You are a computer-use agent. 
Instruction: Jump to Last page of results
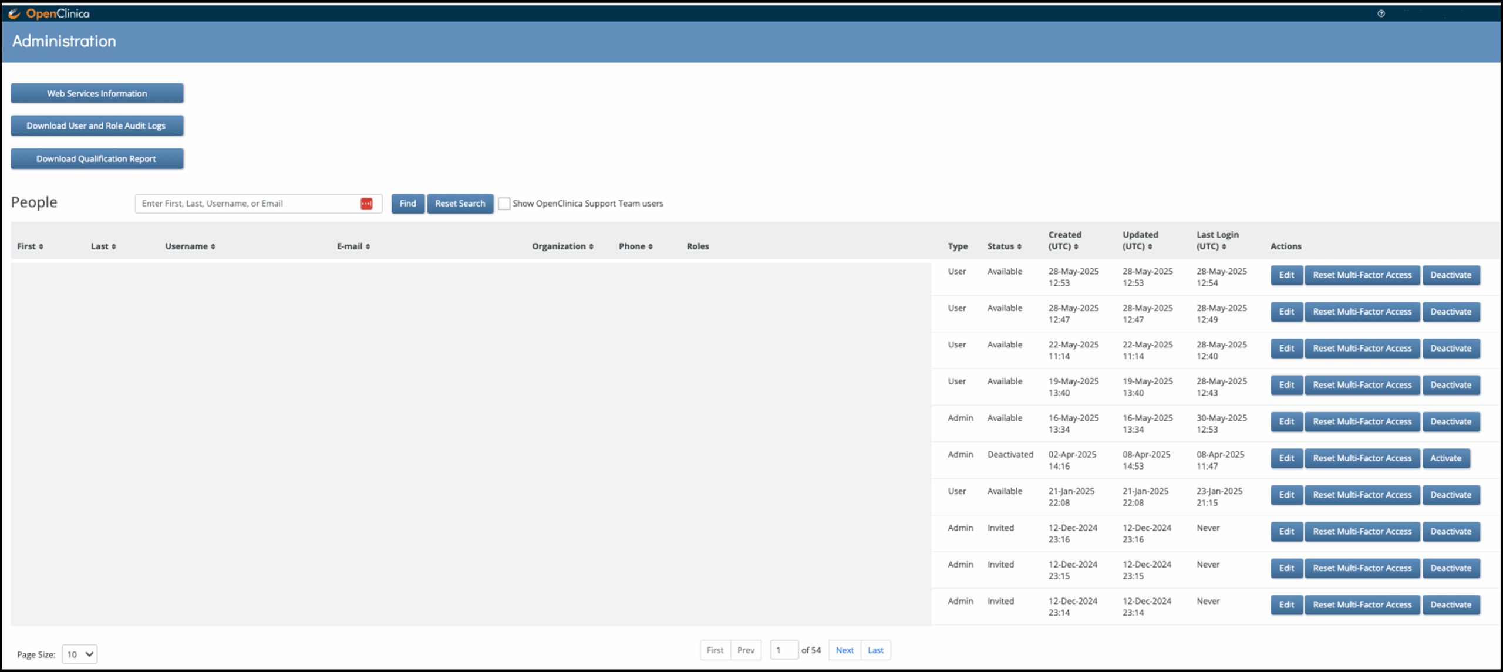coord(875,650)
